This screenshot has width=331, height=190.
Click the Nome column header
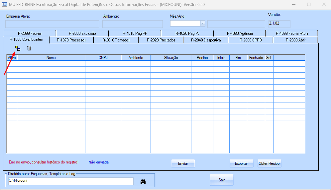pos(51,58)
